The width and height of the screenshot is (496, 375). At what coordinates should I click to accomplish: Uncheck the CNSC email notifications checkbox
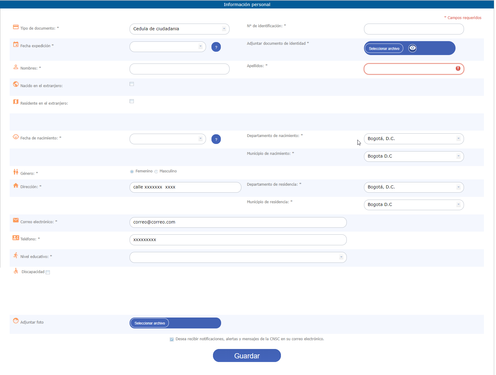[172, 339]
